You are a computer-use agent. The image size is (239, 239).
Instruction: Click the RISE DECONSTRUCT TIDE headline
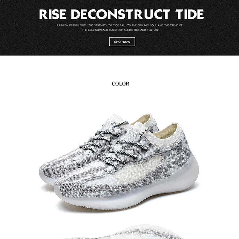coord(121,14)
